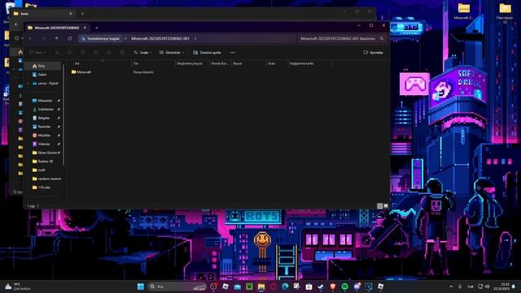Open Brave browser from the taskbar

[x=333, y=286]
